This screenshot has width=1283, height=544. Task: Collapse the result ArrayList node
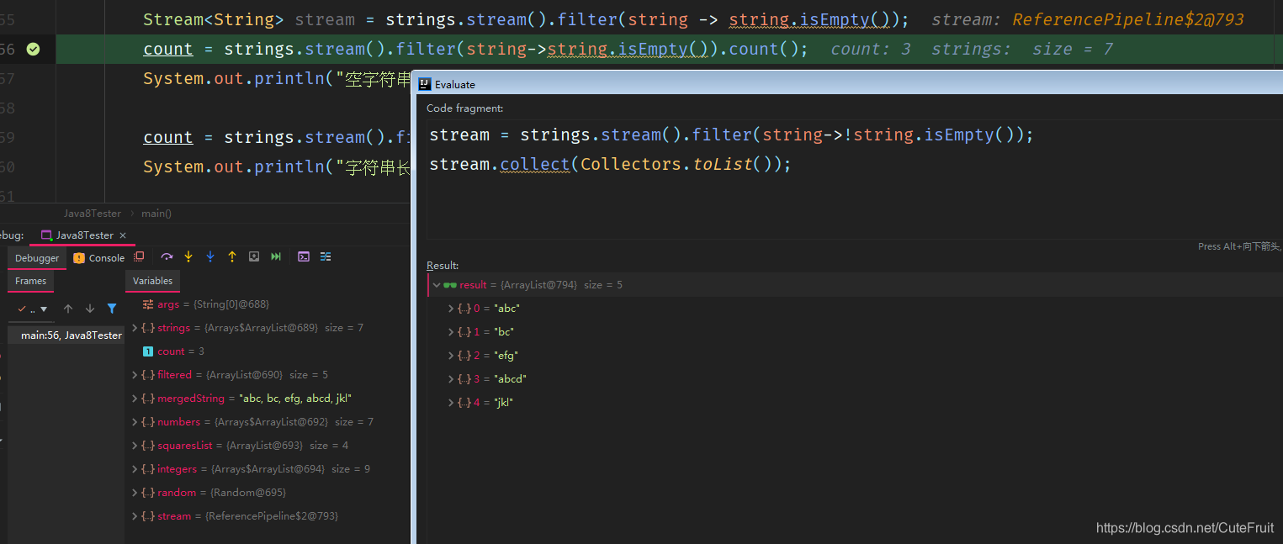[437, 285]
